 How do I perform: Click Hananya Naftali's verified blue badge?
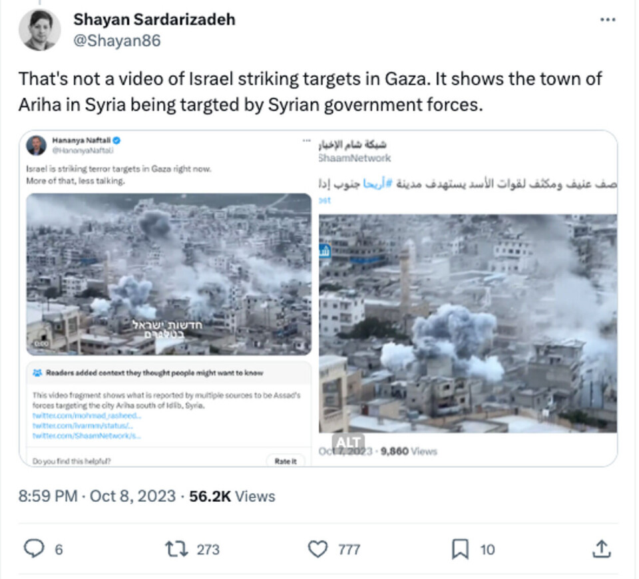116,140
